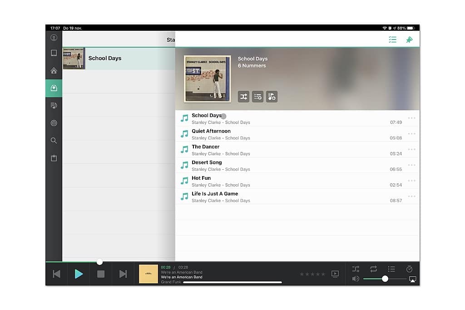The width and height of the screenshot is (465, 310).
Task: Open the video display icon next to the stars
Action: click(x=335, y=274)
